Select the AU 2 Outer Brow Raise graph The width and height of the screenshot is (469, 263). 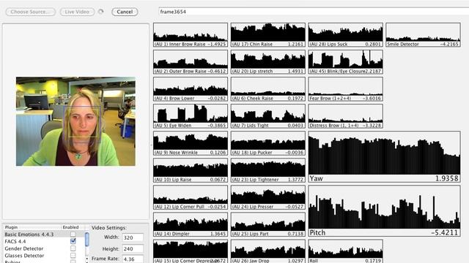pos(191,62)
